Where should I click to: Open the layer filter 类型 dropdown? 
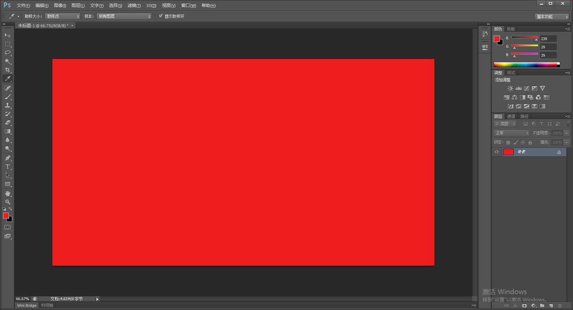pyautogui.click(x=505, y=124)
